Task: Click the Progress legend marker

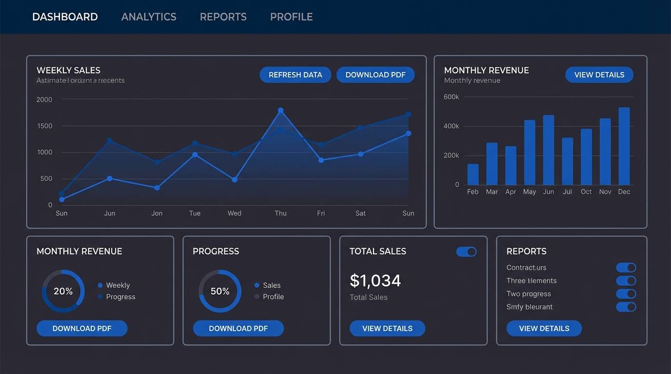Action: [x=100, y=297]
